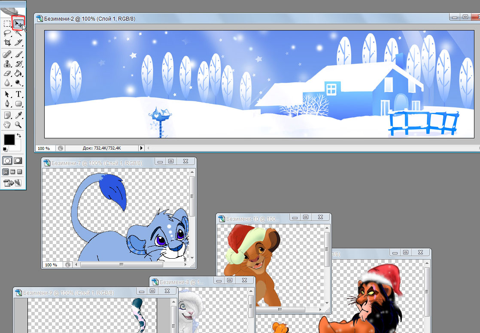Select the Dodge tool
Screen dimensions: 480x333
18,82
